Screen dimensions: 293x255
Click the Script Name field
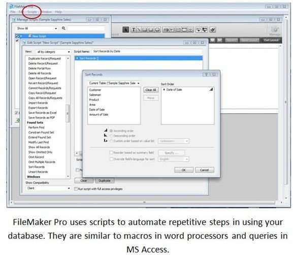point(147,51)
